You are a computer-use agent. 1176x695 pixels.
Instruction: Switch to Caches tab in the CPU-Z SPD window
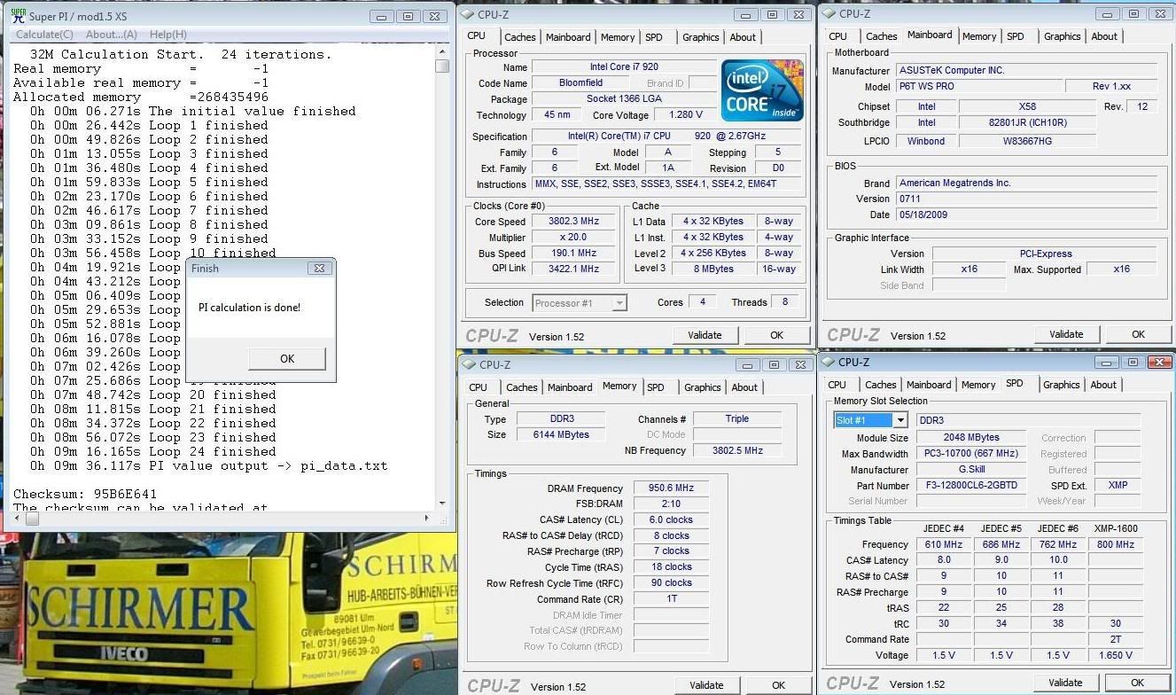(881, 385)
